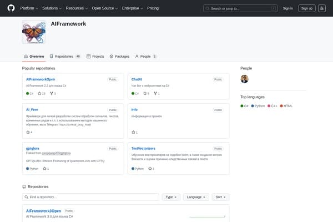Image resolution: width=333 pixels, height=222 pixels.
Task: Open the Sort dropdown
Action: click(220, 197)
